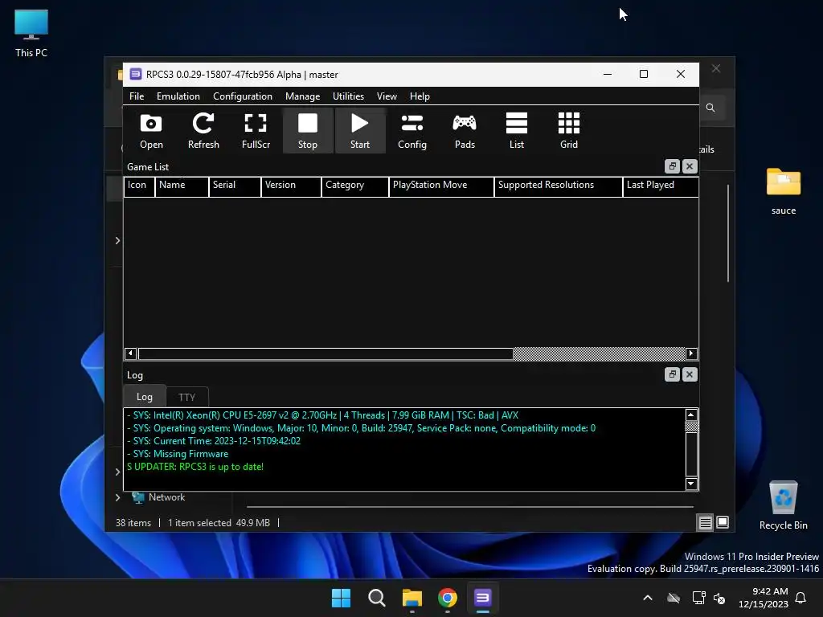Open Google Chrome from the taskbar
Screen dimensions: 823x617
click(x=447, y=598)
